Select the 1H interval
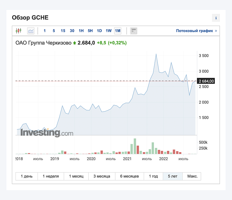 click(81, 31)
